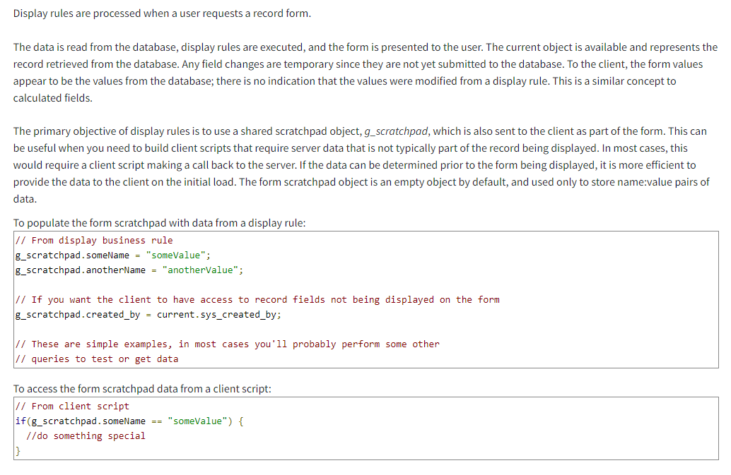Image resolution: width=731 pixels, height=475 pixels.
Task: Click the '// These are simple examples' comment
Action: 227,344
